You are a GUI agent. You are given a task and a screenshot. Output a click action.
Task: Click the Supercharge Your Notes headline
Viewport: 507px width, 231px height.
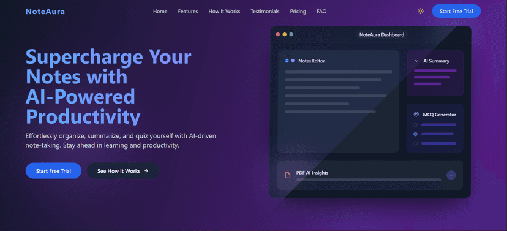[108, 86]
